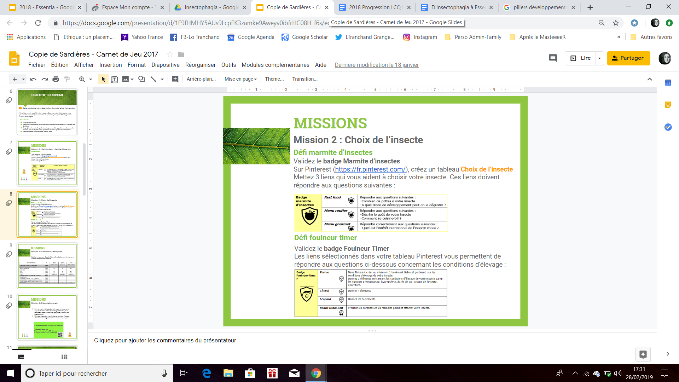Open the Diapositive menu
Screen dimensions: 679x382
(x=165, y=65)
